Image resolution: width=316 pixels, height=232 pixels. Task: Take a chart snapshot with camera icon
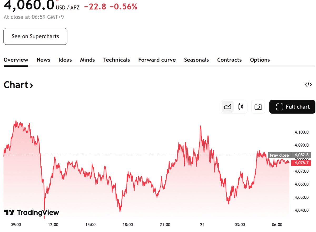coord(258,107)
